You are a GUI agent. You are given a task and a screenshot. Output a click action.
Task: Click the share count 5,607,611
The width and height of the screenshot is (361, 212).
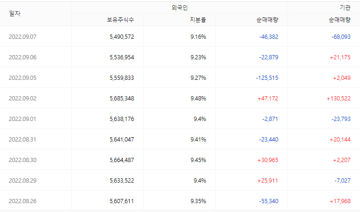(x=122, y=201)
